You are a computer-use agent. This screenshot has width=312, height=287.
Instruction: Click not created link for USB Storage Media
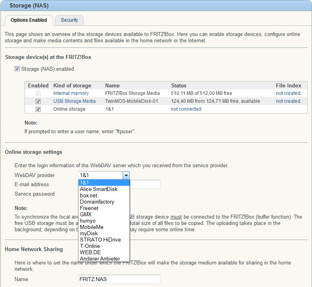coord(289,101)
